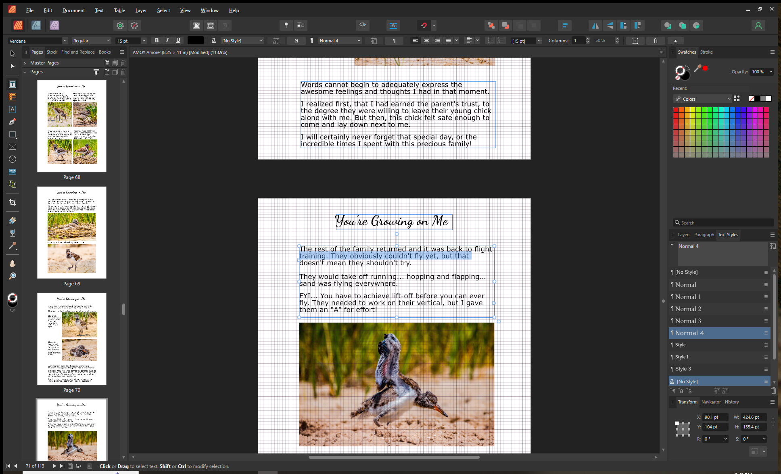
Task: Select the Pen tool
Action: tap(13, 122)
